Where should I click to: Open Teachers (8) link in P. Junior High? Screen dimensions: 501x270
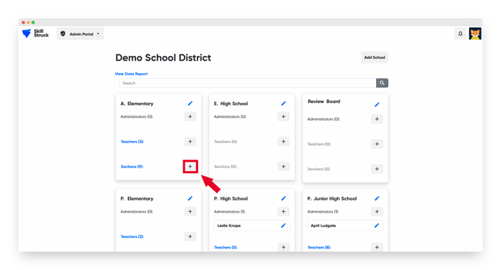pyautogui.click(x=319, y=248)
